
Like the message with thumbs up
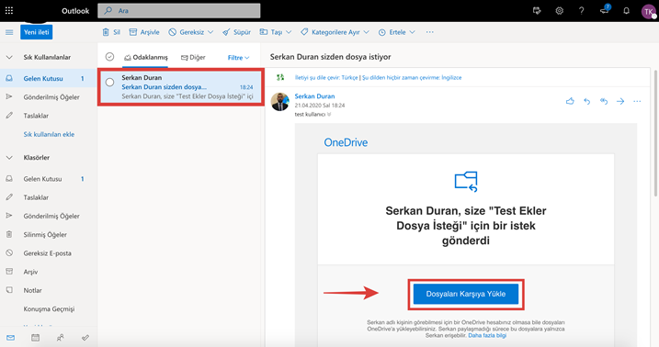570,101
